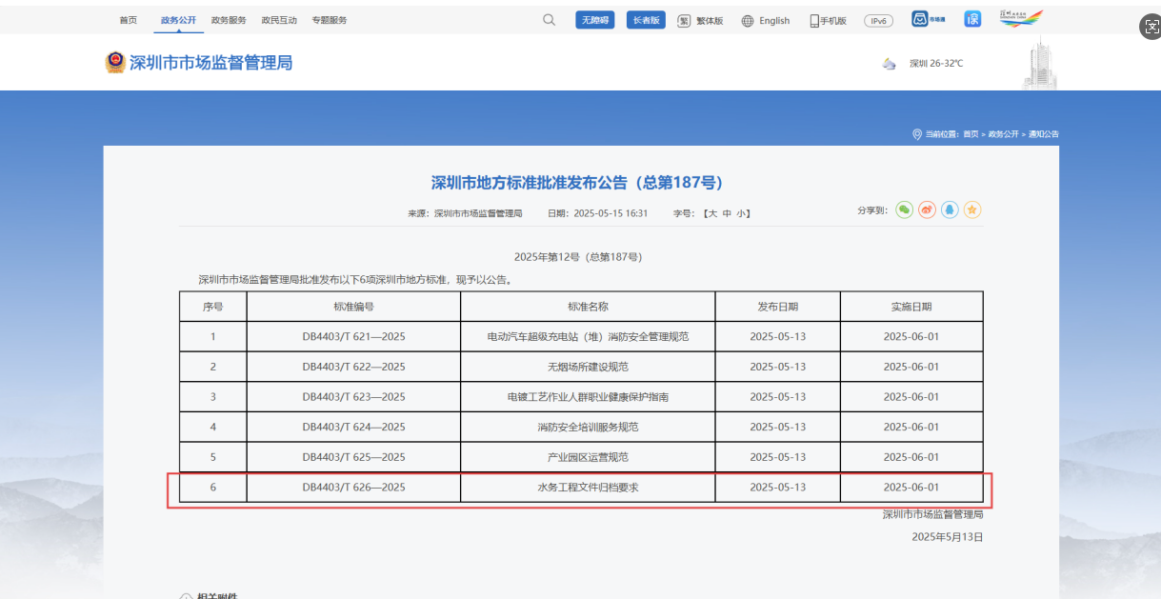Share the article via Weibo
Screen dimensions: 1161x599
click(x=926, y=210)
